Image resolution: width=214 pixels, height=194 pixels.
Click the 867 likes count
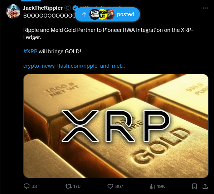click(x=119, y=186)
